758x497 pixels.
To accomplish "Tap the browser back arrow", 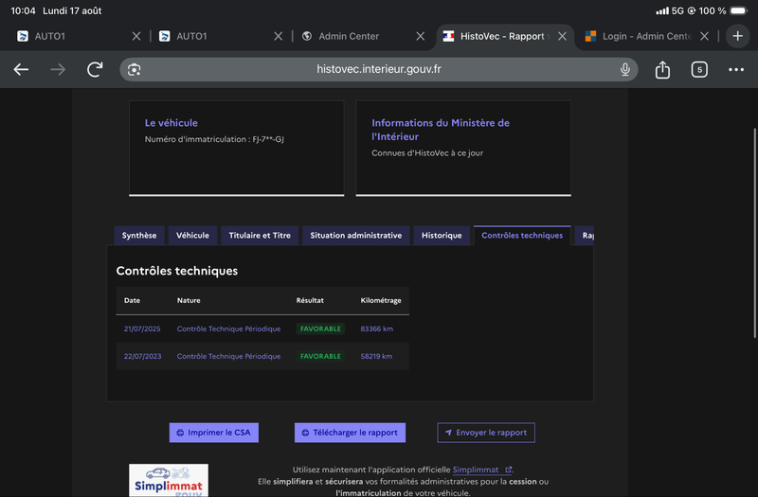I will [x=21, y=69].
